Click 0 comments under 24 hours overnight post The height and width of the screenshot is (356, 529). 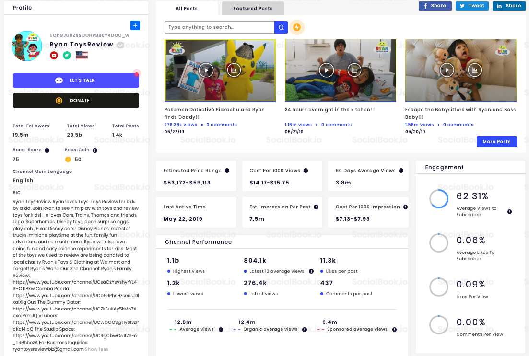coord(336,125)
